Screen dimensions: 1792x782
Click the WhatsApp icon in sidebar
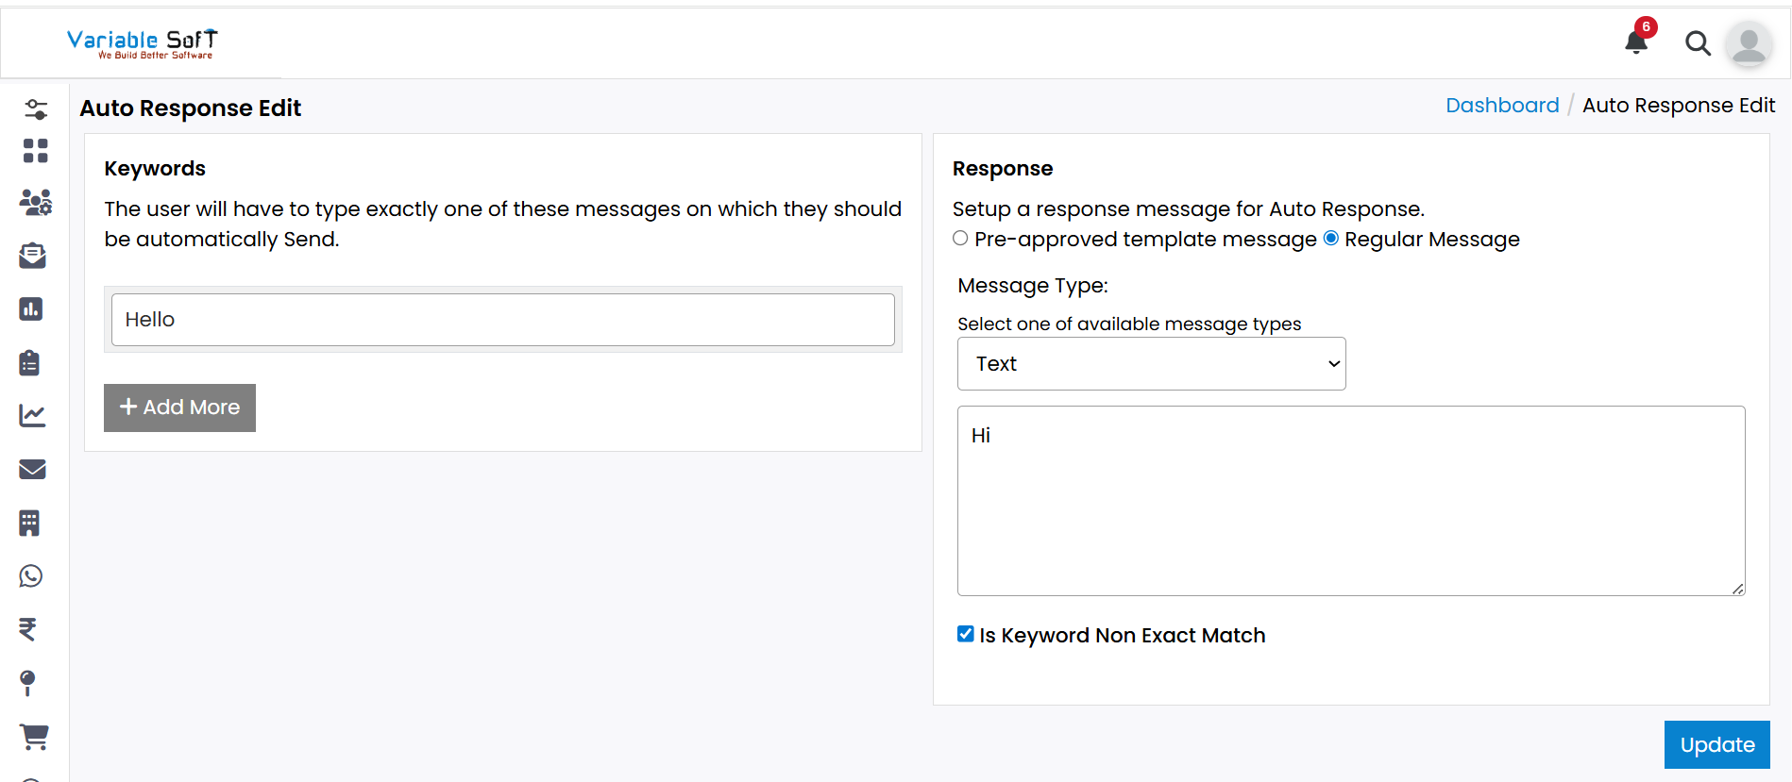[x=31, y=576]
